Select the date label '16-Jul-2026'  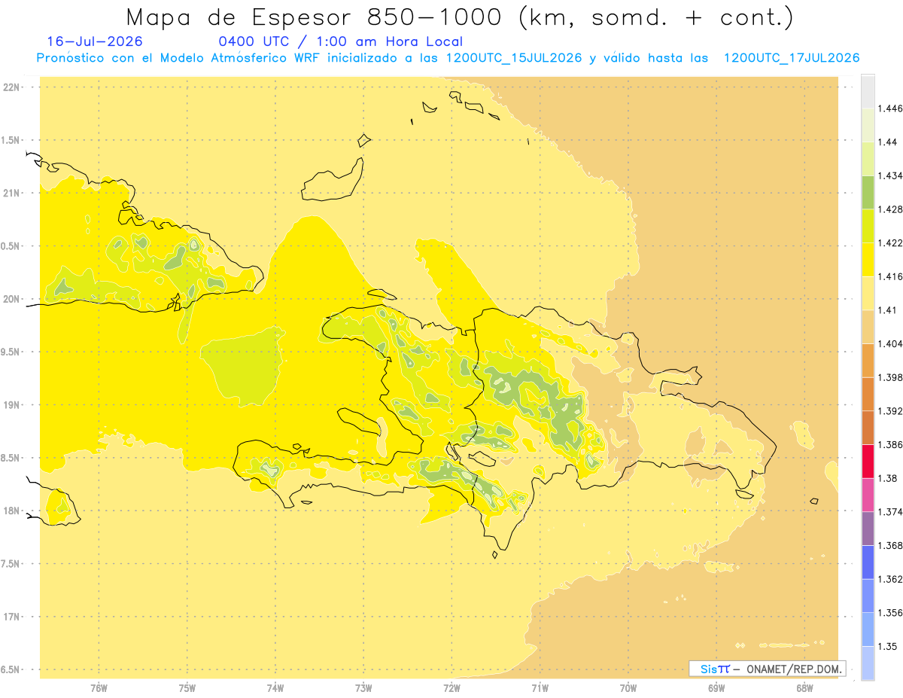tap(95, 41)
